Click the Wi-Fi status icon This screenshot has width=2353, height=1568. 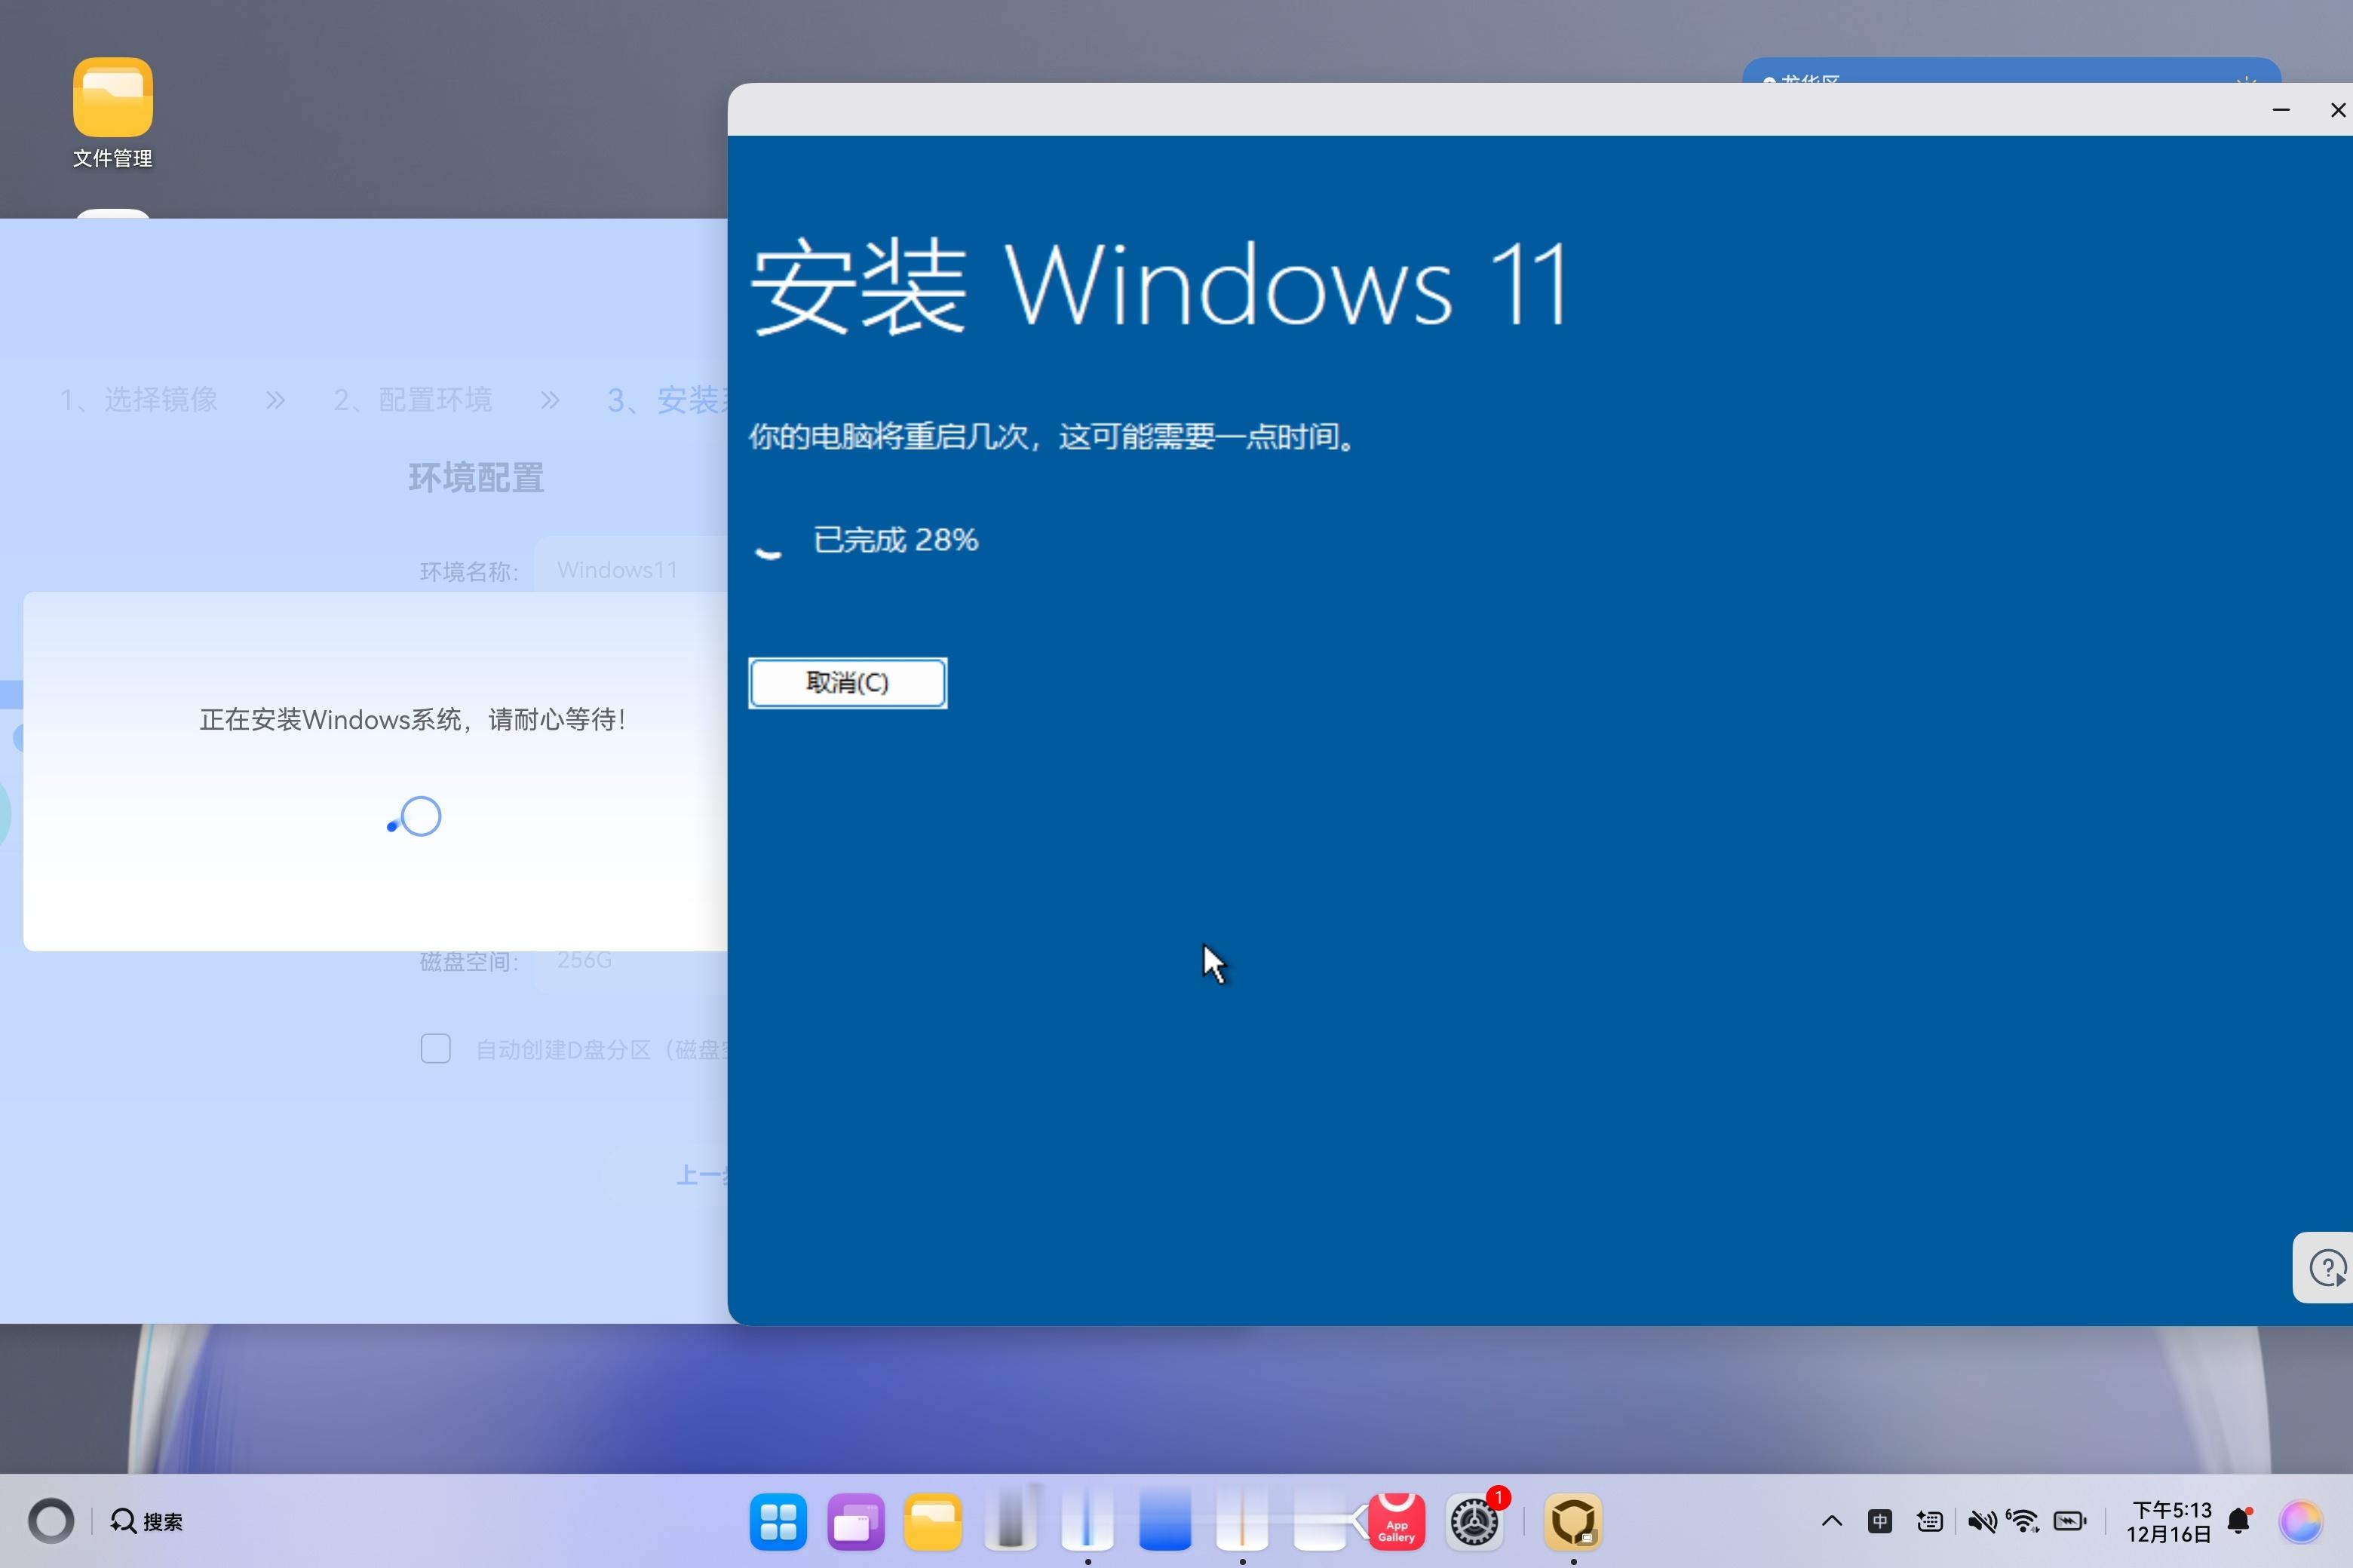point(2023,1522)
